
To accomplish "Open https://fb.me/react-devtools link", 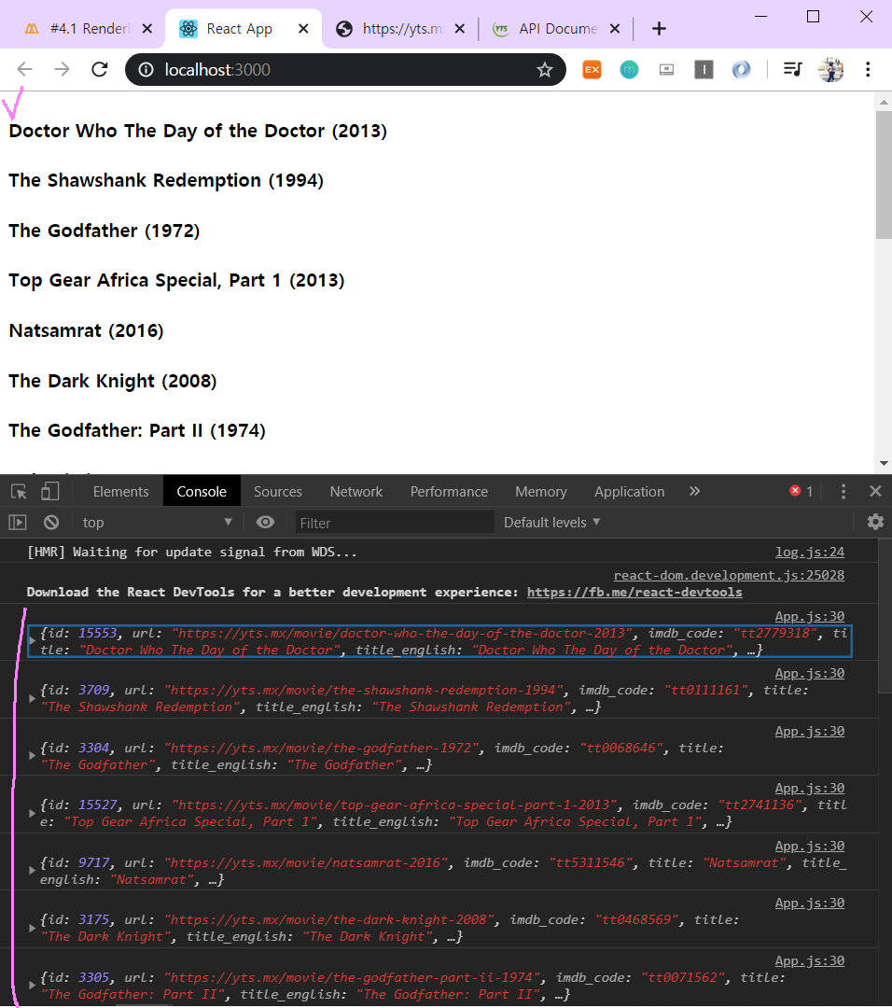I will 634,592.
